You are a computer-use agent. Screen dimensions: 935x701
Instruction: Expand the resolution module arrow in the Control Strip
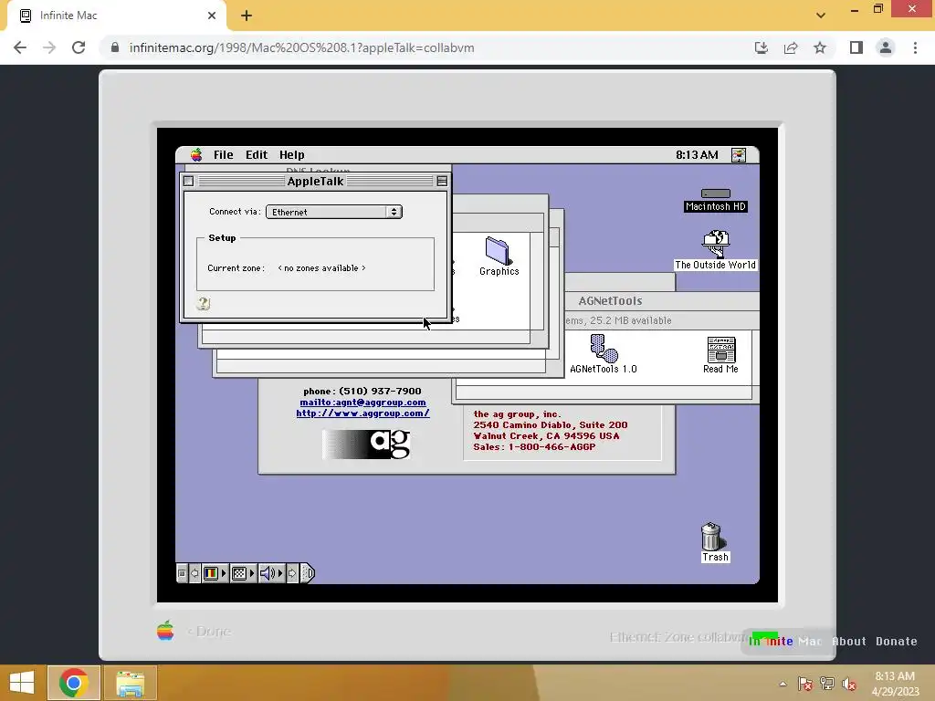(252, 573)
